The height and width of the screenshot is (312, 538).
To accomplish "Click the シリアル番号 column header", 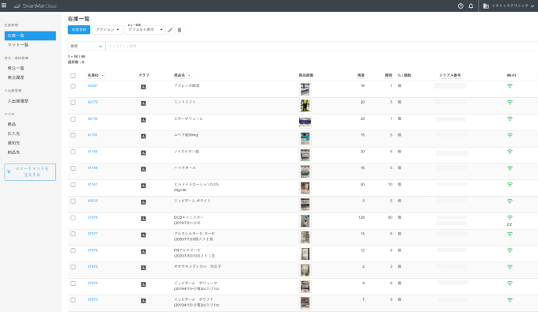I will [x=450, y=75].
